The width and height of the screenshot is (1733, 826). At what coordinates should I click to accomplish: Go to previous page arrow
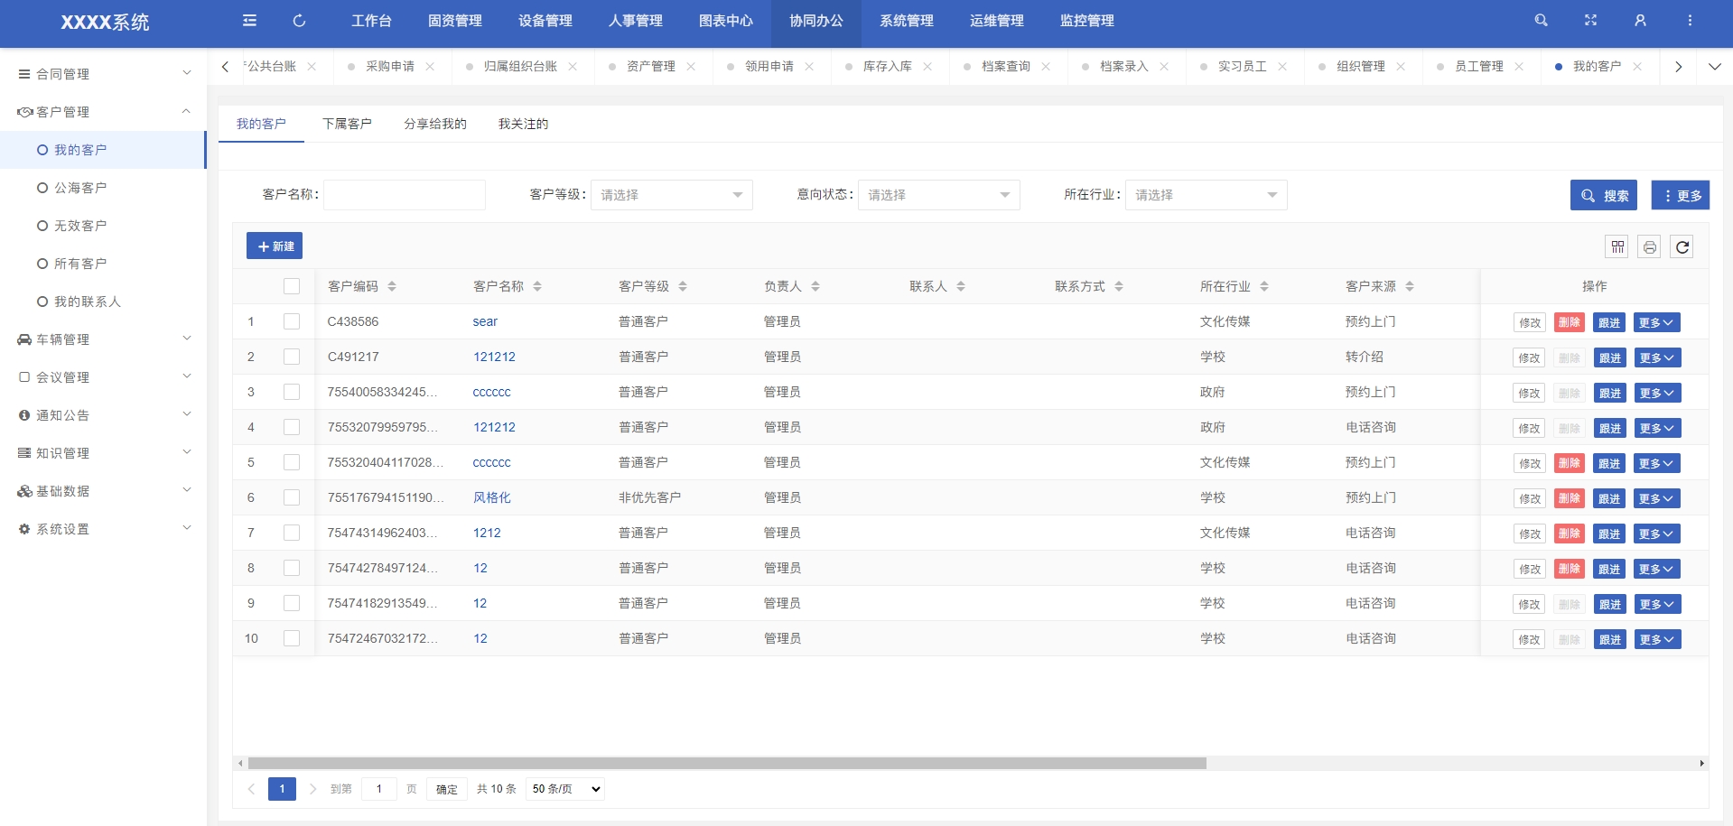252,789
